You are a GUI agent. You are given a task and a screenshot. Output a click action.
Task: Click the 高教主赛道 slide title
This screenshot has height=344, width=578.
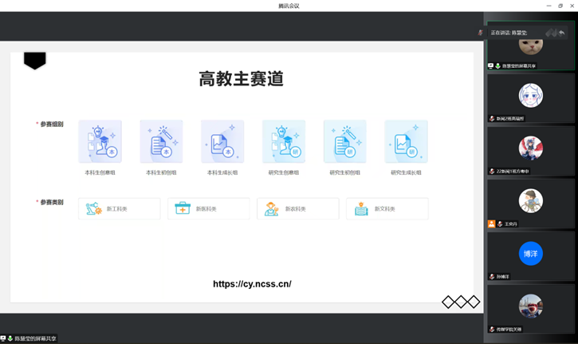pos(241,79)
